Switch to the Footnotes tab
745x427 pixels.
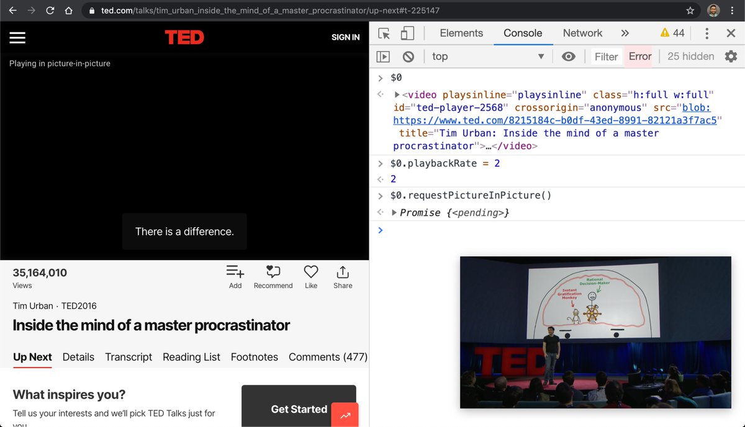pyautogui.click(x=255, y=357)
